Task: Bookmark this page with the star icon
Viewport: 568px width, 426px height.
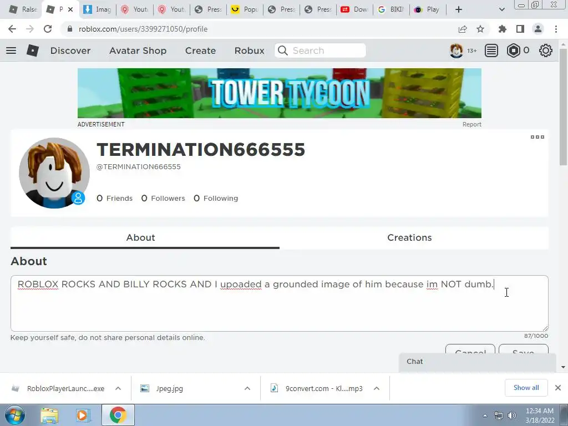Action: coord(480,29)
